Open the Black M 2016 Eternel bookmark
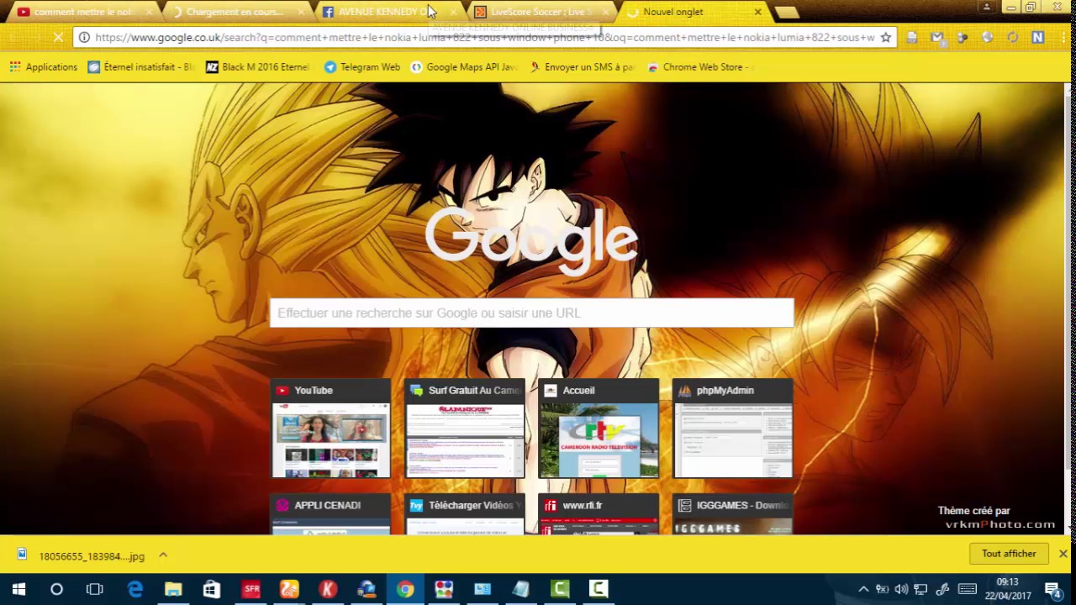Screen dimensions: 1076x605 (257, 67)
